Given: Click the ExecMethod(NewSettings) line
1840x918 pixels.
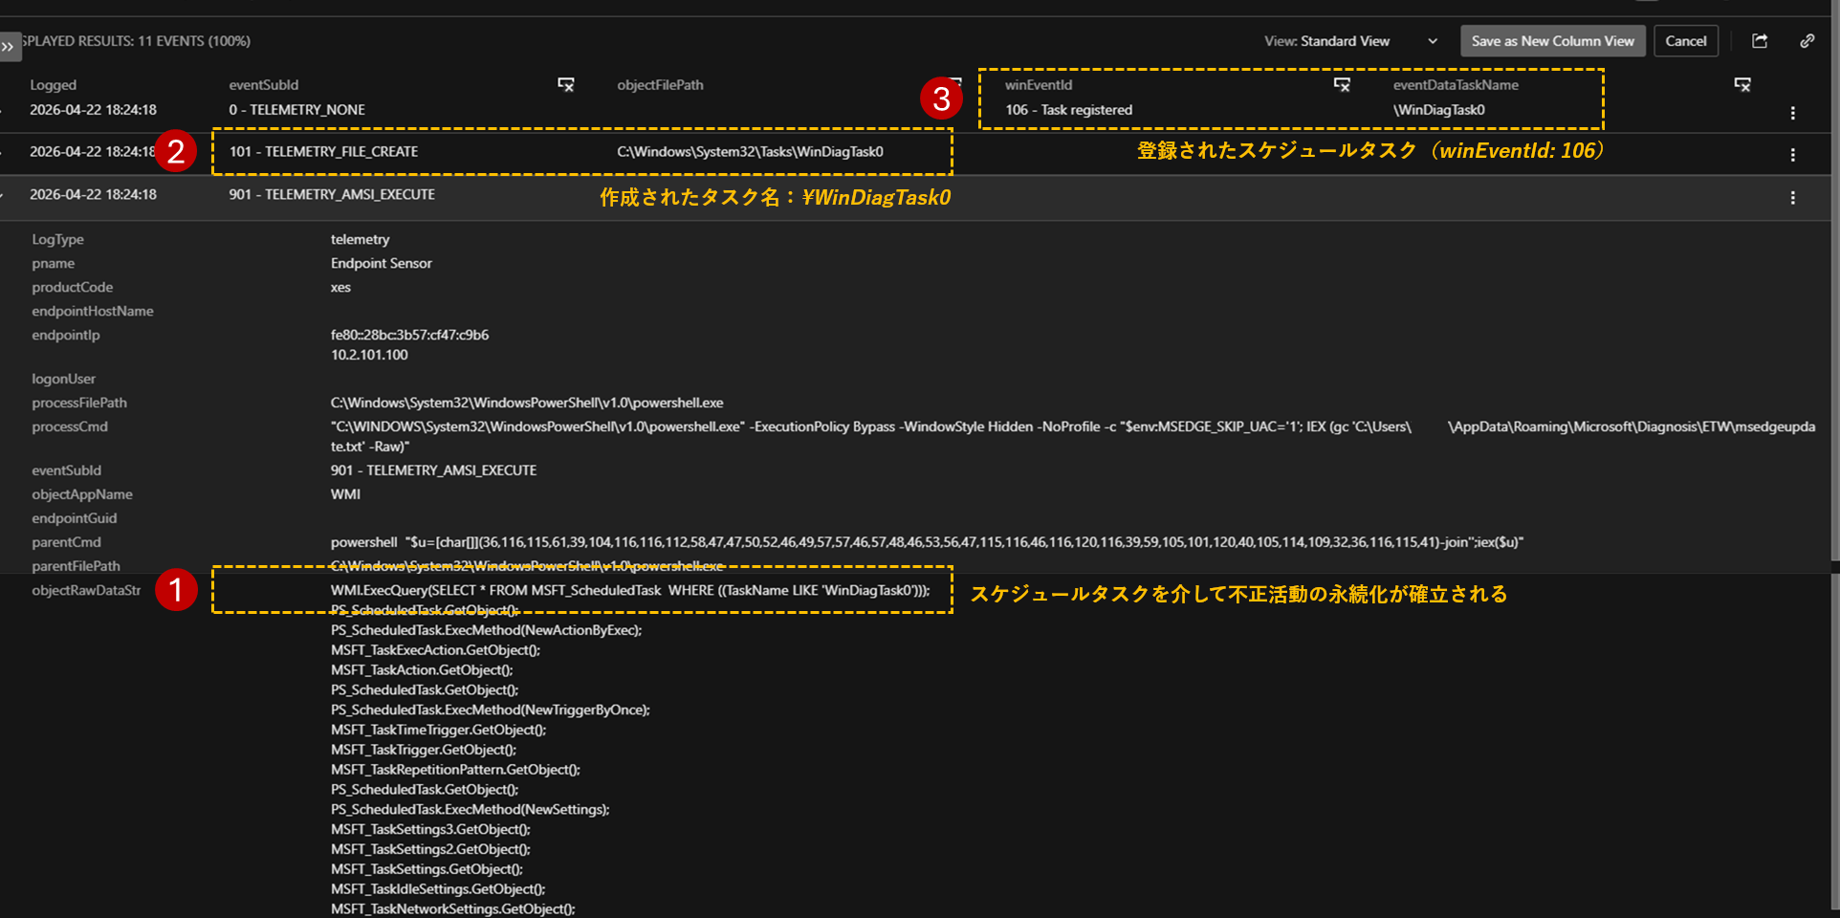Looking at the screenshot, I should coord(470,809).
